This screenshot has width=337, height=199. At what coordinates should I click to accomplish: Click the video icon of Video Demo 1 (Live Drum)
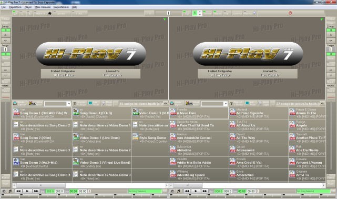click(x=76, y=137)
